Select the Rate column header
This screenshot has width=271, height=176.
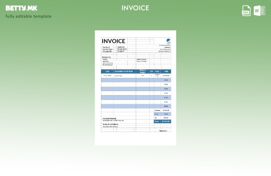(x=157, y=71)
